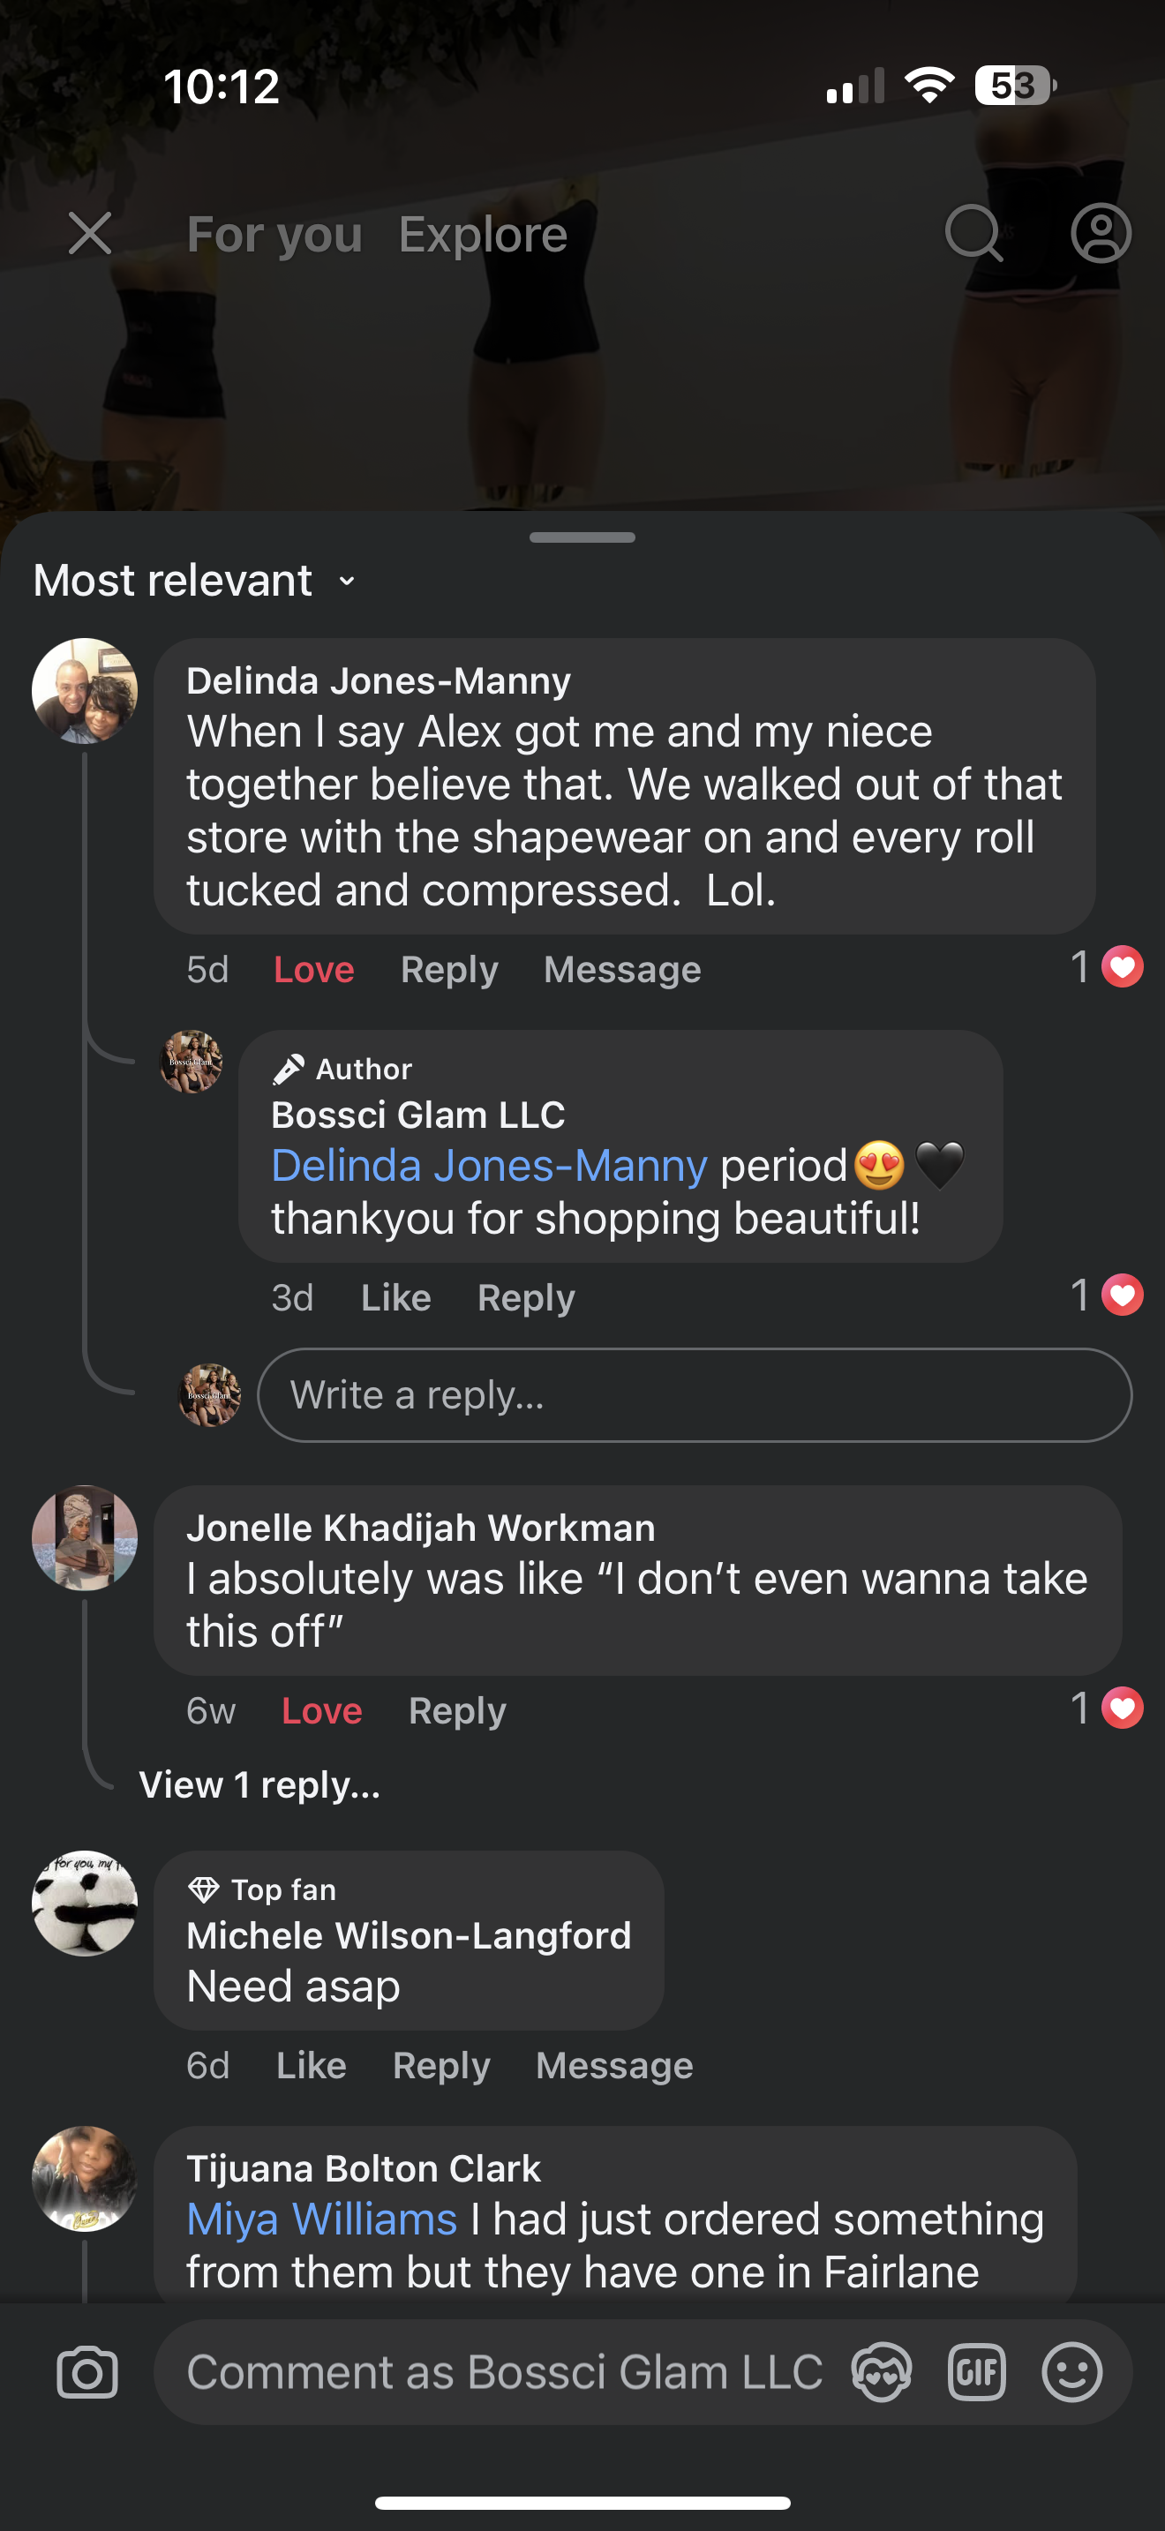Tap the search magnifier icon
Screen dimensions: 1165x2531
973,234
